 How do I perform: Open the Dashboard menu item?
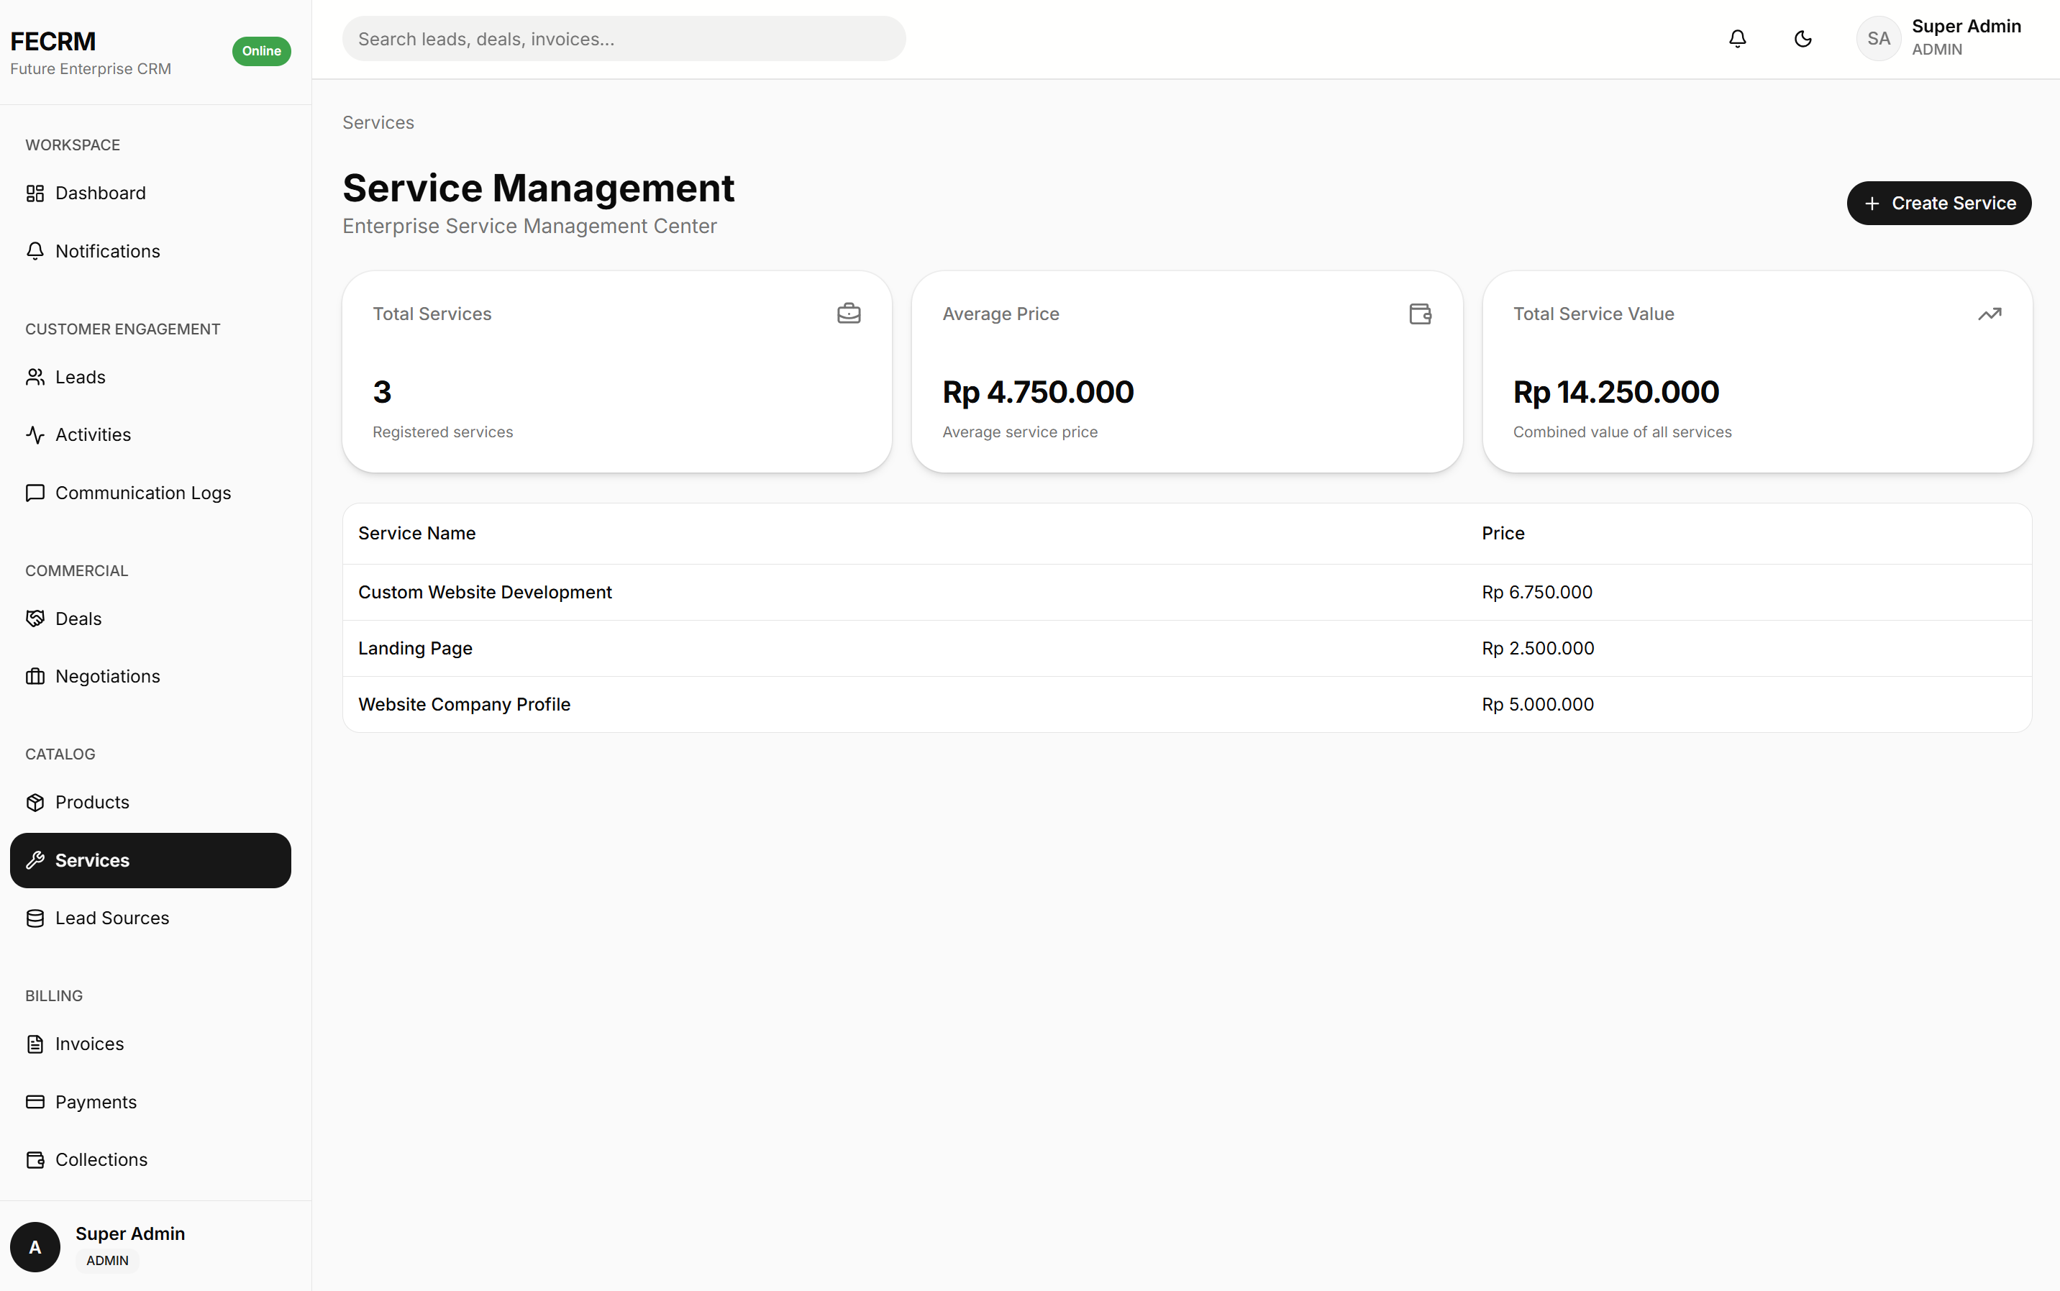[150, 193]
